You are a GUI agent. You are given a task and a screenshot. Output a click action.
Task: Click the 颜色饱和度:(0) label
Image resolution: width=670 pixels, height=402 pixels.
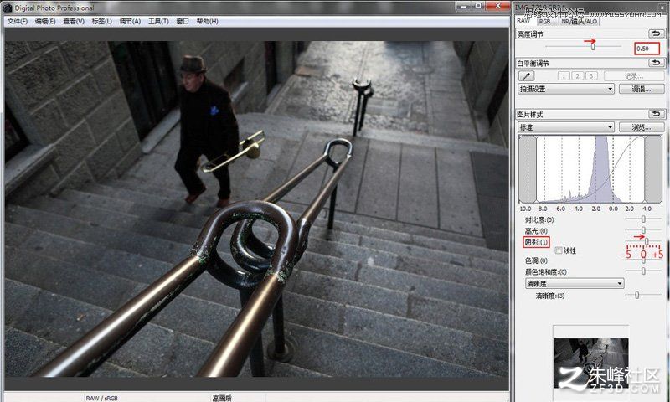tap(546, 271)
